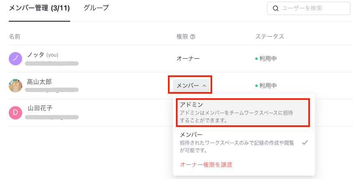Switch to the グループ tab
Viewport: 353px width, 179px height.
96,8
